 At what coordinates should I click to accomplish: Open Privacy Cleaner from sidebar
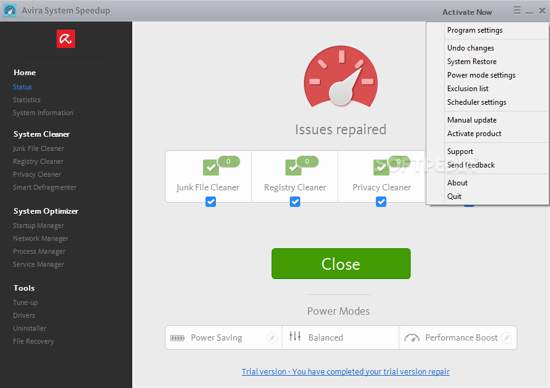[x=37, y=174]
